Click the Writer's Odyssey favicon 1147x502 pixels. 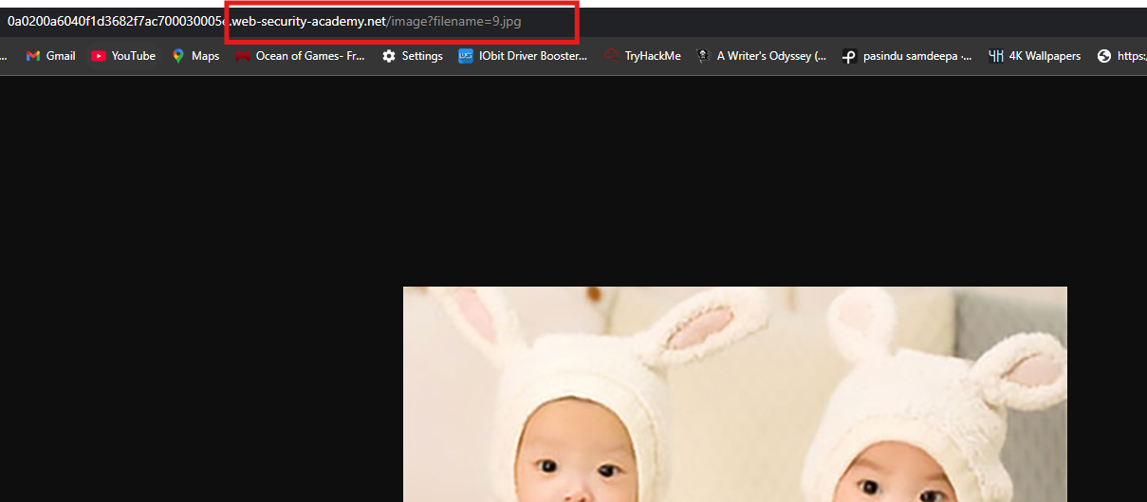point(703,56)
